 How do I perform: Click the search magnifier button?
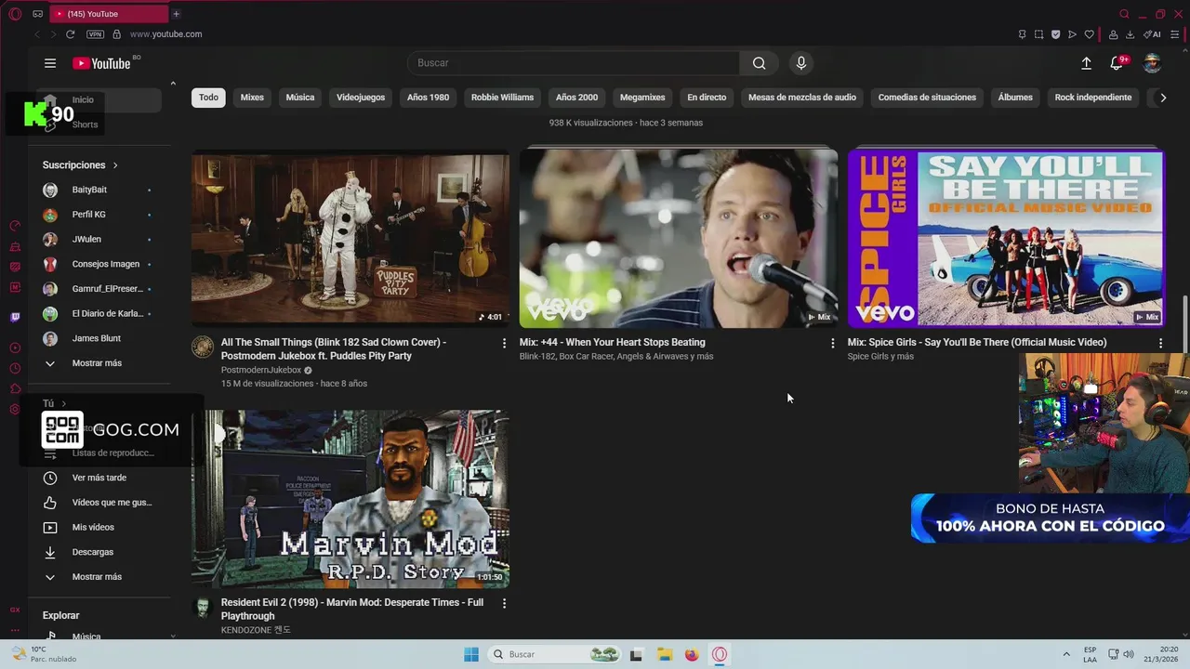point(760,63)
